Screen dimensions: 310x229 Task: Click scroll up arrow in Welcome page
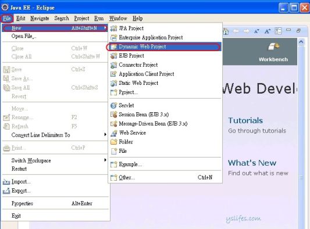[301, 42]
